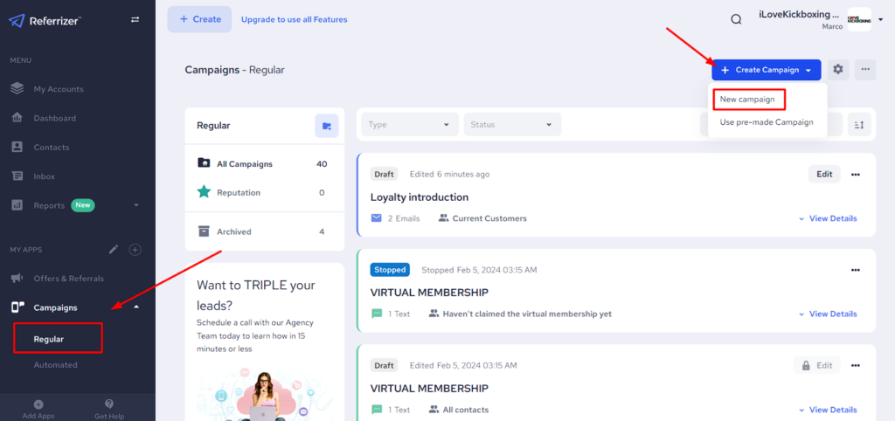Show Archived campaigns folder

point(233,231)
